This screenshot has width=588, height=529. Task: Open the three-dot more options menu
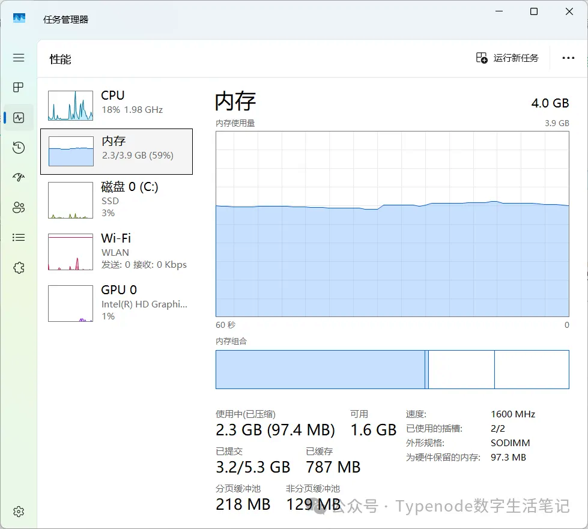coord(568,58)
